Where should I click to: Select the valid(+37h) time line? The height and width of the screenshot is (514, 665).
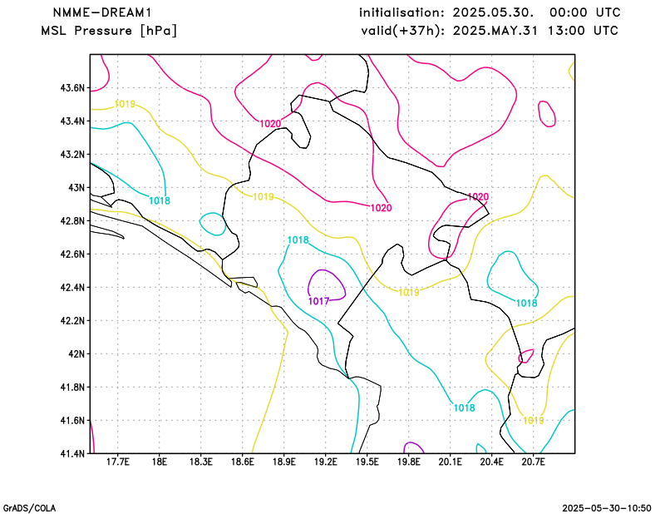(490, 31)
